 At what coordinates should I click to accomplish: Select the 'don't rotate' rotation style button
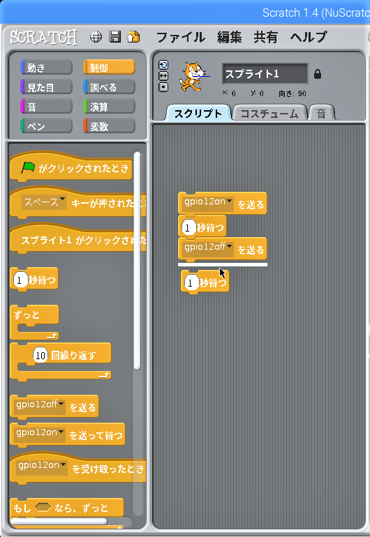(163, 87)
